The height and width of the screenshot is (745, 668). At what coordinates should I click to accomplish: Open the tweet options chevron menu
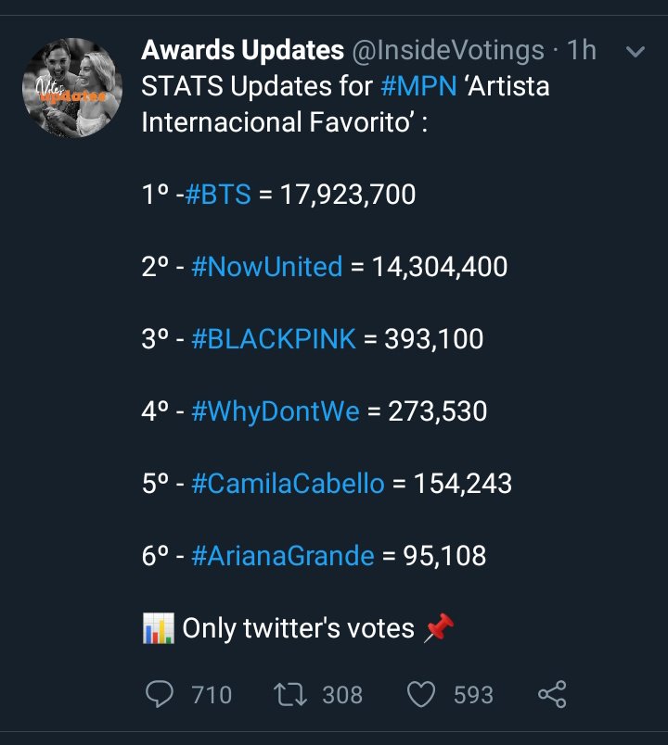pos(636,52)
